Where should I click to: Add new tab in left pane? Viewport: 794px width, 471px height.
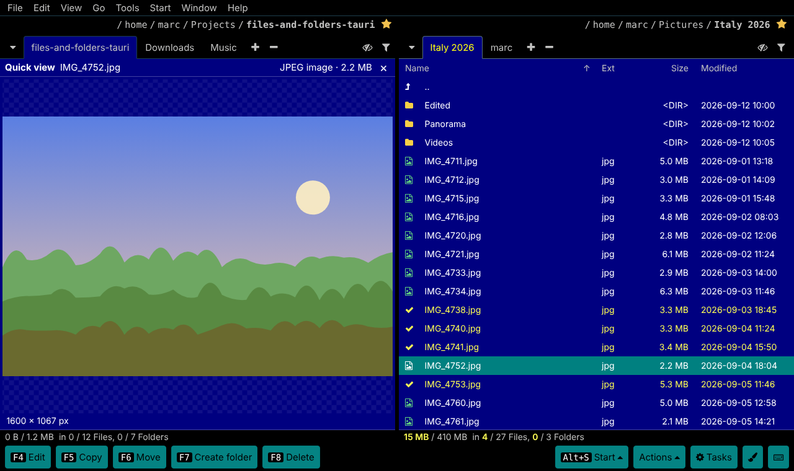pyautogui.click(x=255, y=47)
